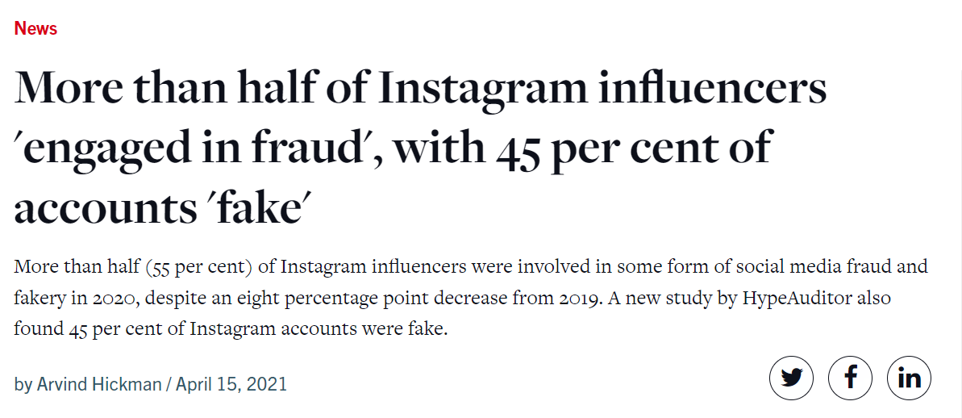Share the article on Facebook
This screenshot has width=962, height=418.
point(851,378)
